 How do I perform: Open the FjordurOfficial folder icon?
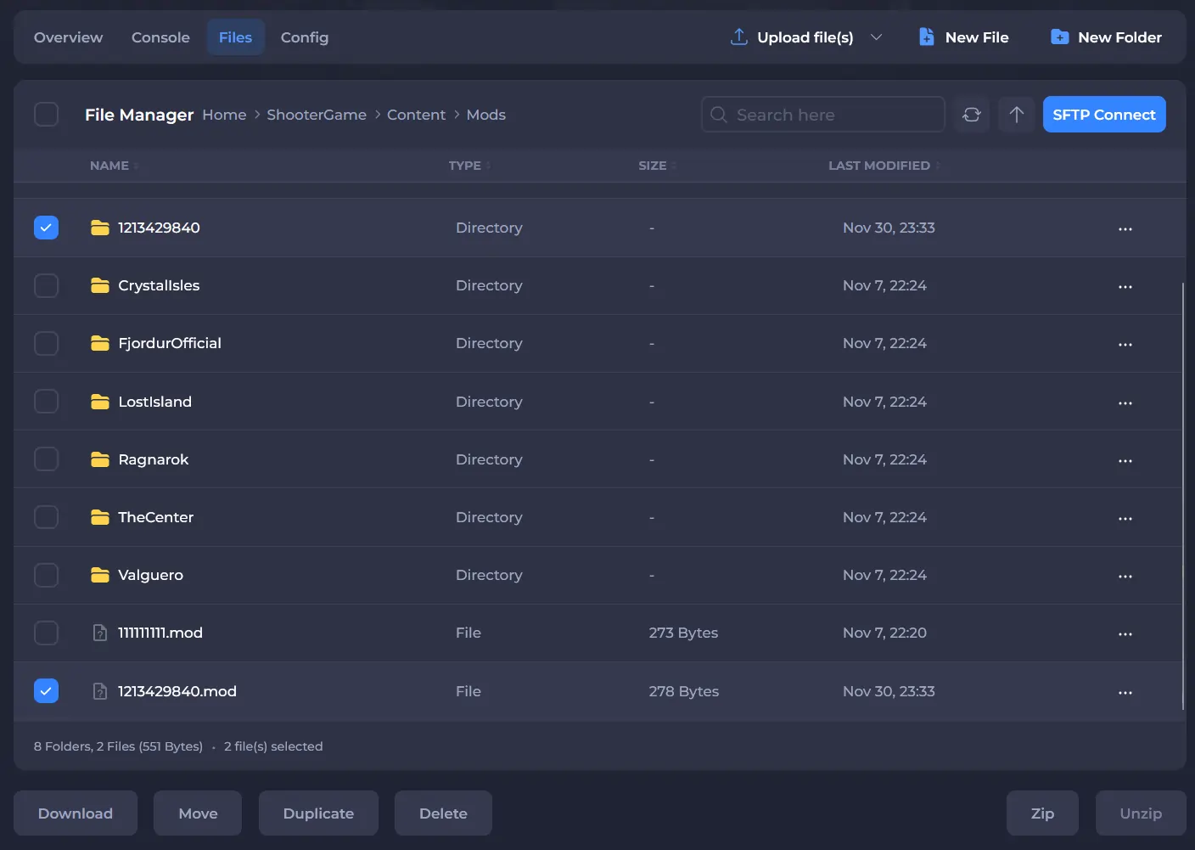[100, 343]
